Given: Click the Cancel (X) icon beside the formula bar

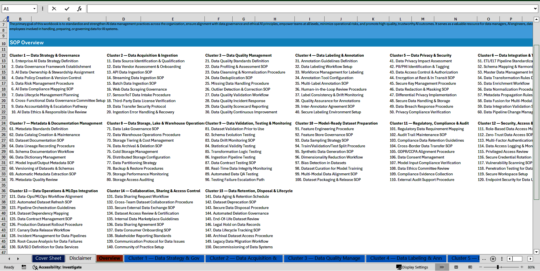Looking at the screenshot, I should (54, 8).
